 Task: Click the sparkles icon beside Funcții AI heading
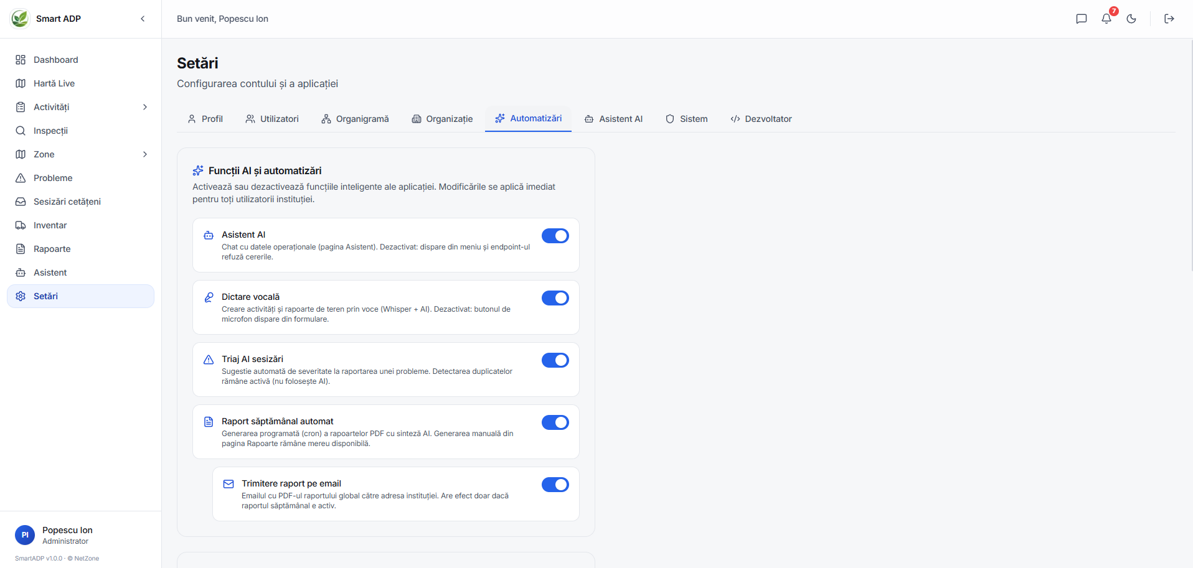pos(198,170)
